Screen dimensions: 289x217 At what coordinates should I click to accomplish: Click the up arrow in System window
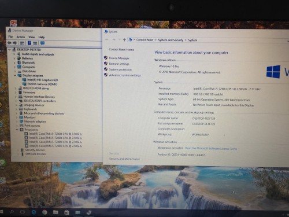point(124,40)
